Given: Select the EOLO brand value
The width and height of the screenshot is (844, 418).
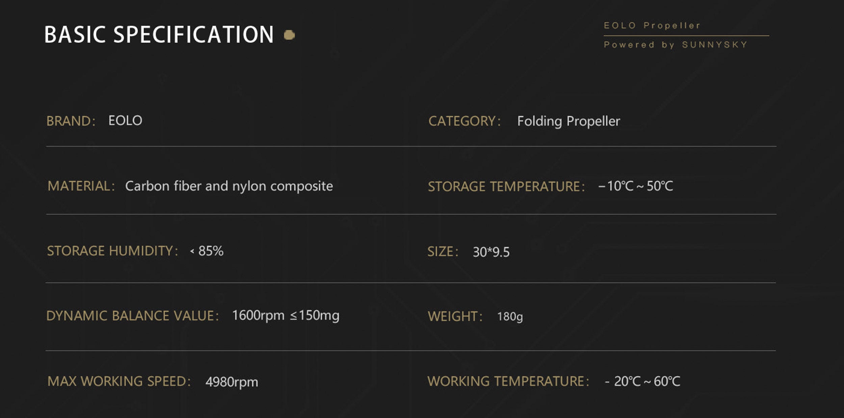Looking at the screenshot, I should pos(125,121).
